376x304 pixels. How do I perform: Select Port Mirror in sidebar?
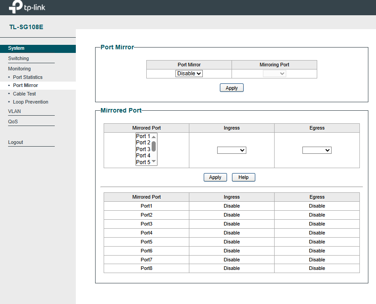point(26,85)
